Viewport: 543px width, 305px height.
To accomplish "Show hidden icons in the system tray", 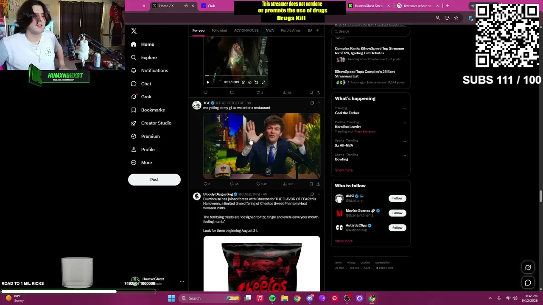I will tap(490, 298).
